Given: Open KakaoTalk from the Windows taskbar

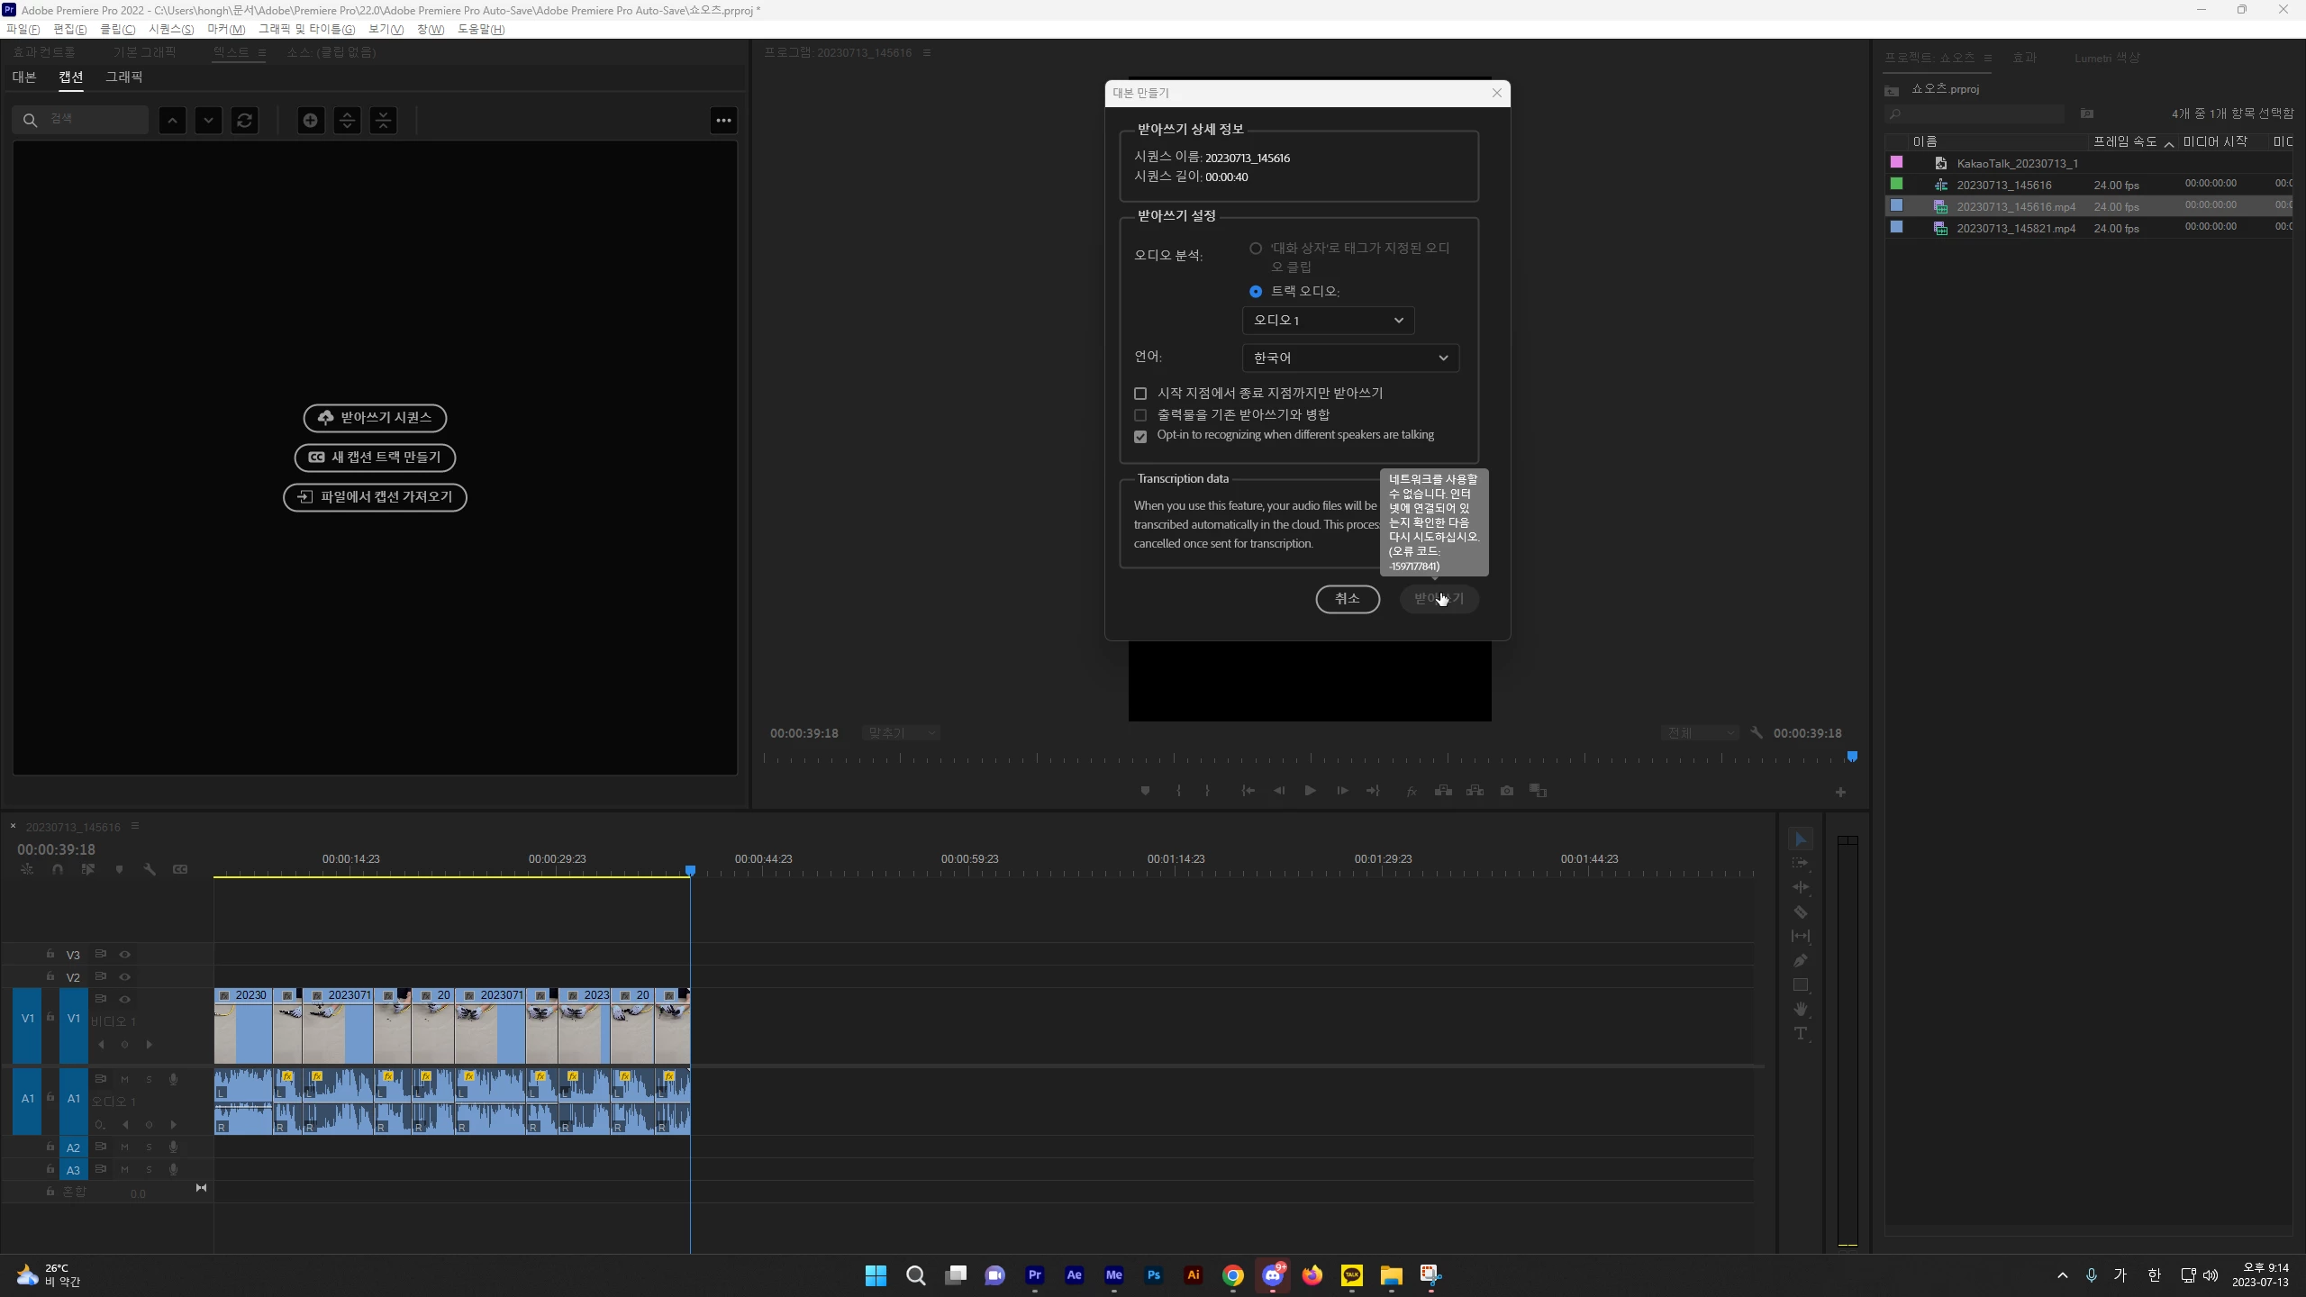Looking at the screenshot, I should [x=1351, y=1275].
